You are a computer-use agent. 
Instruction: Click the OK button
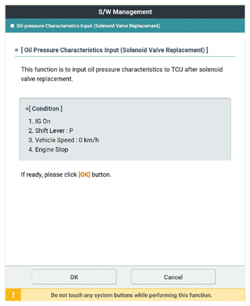click(74, 277)
